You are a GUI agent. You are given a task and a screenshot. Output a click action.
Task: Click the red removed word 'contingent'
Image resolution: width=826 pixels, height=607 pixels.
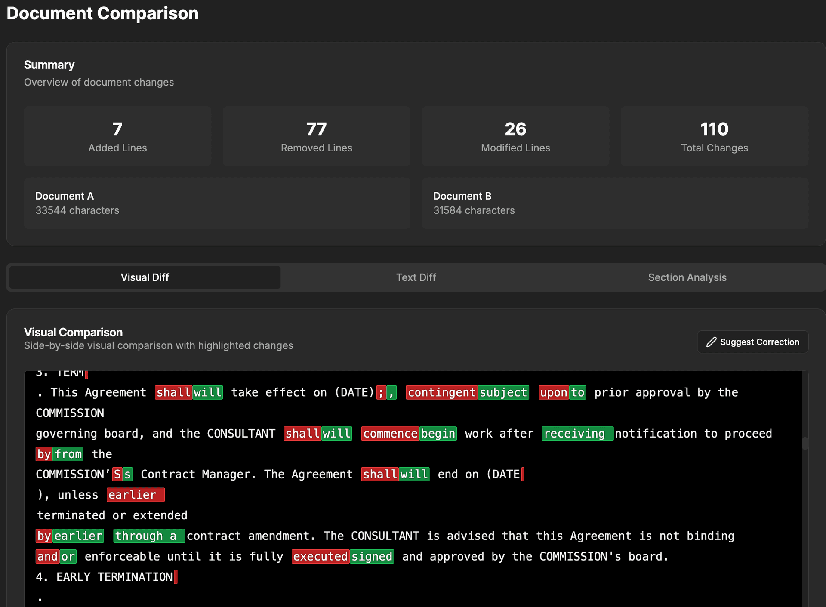click(x=441, y=392)
